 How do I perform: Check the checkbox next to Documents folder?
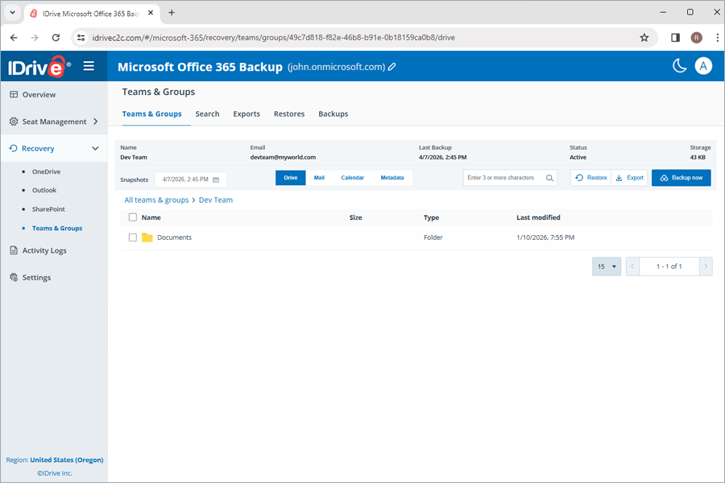pos(134,237)
